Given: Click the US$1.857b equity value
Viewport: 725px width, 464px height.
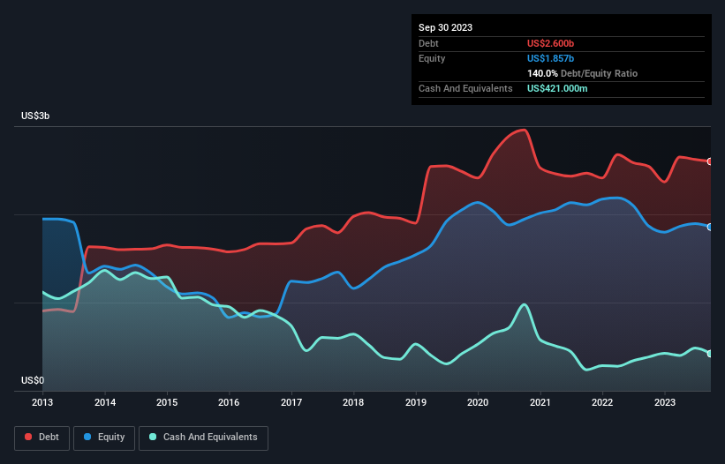Looking at the screenshot, I should (x=550, y=58).
